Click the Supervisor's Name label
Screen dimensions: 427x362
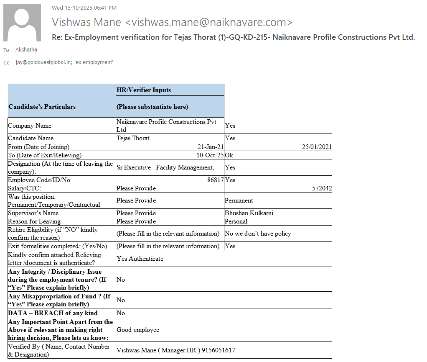62,213
